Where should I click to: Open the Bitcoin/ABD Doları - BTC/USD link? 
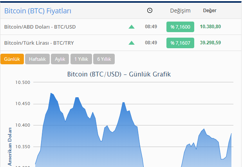tap(40, 27)
